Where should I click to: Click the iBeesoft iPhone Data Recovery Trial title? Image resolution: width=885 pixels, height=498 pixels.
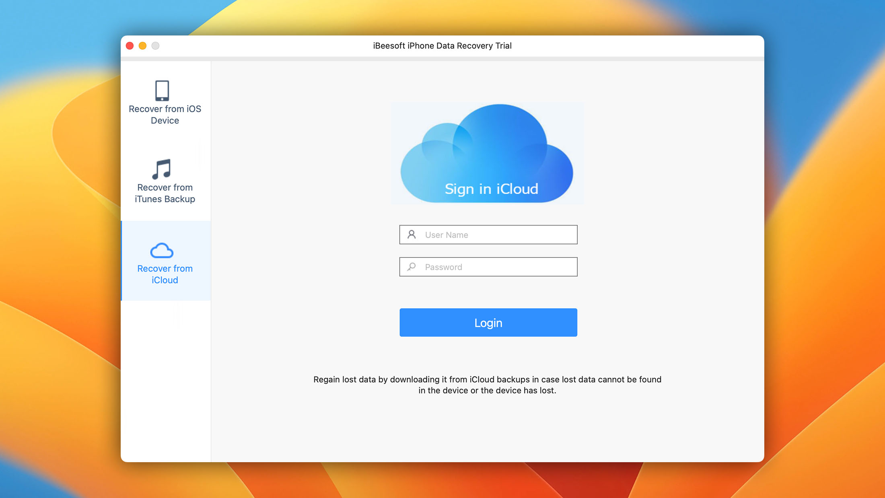pyautogui.click(x=442, y=46)
